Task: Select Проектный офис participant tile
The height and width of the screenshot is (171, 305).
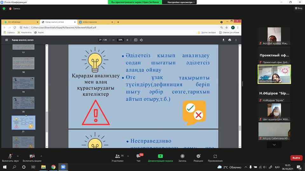Action: [274, 55]
